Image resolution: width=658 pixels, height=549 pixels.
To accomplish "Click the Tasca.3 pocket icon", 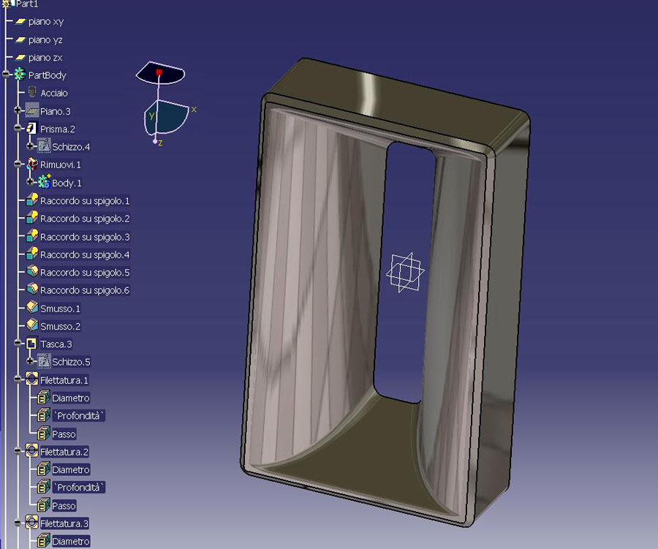I will (31, 344).
